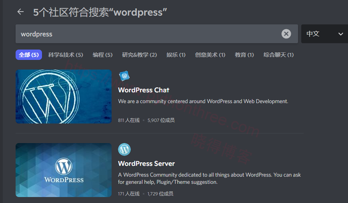Filter by 编程 (5) category

103,55
